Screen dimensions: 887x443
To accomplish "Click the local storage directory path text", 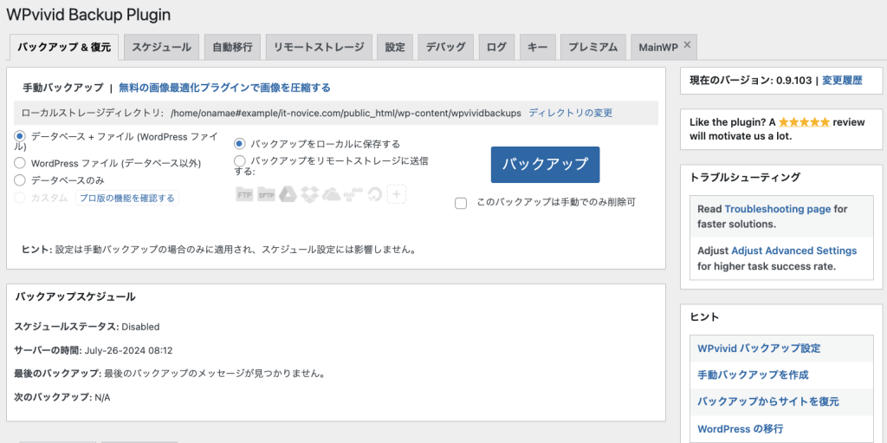I will tap(346, 113).
